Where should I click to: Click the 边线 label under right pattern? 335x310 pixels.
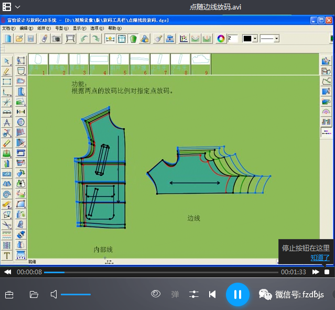(193, 218)
